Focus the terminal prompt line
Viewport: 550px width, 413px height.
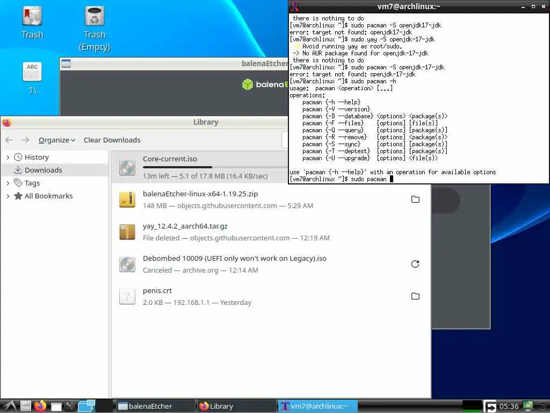tap(419, 179)
